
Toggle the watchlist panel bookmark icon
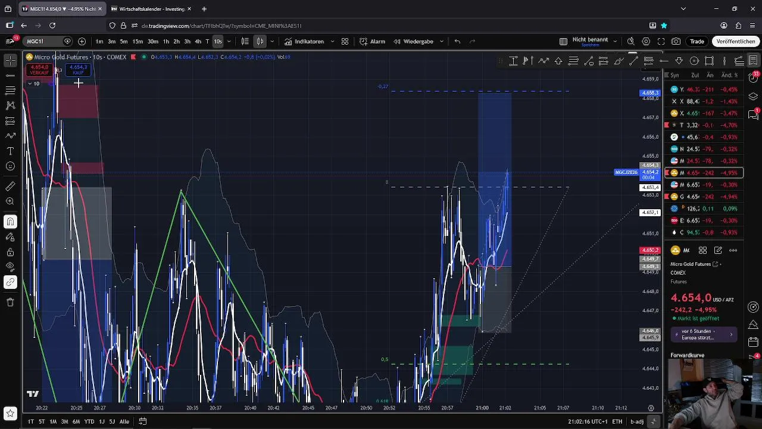[x=753, y=60]
